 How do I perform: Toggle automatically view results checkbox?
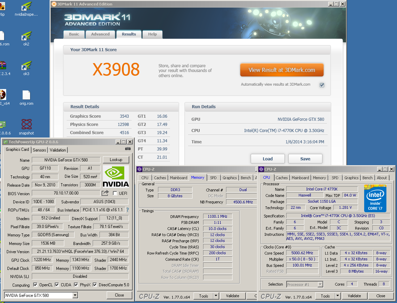point(322,85)
